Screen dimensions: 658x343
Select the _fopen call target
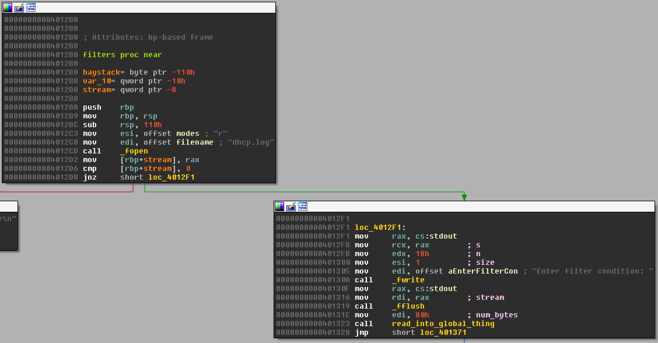pos(134,151)
